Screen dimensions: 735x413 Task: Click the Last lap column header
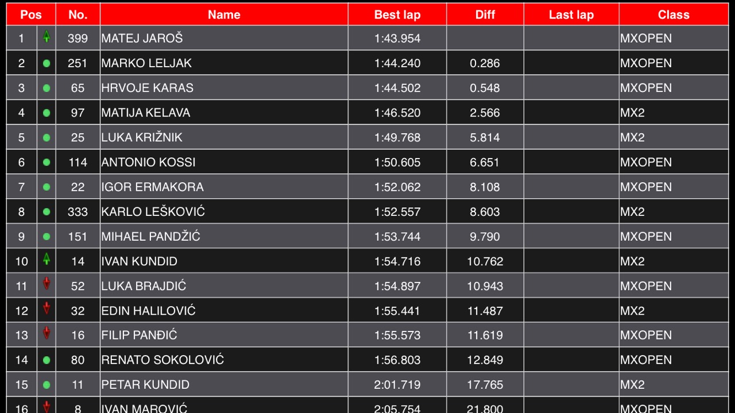[571, 14]
